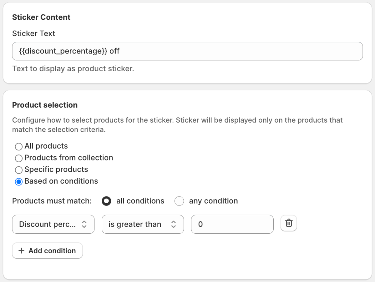Set match mode to all conditions
The height and width of the screenshot is (282, 375).
click(107, 201)
